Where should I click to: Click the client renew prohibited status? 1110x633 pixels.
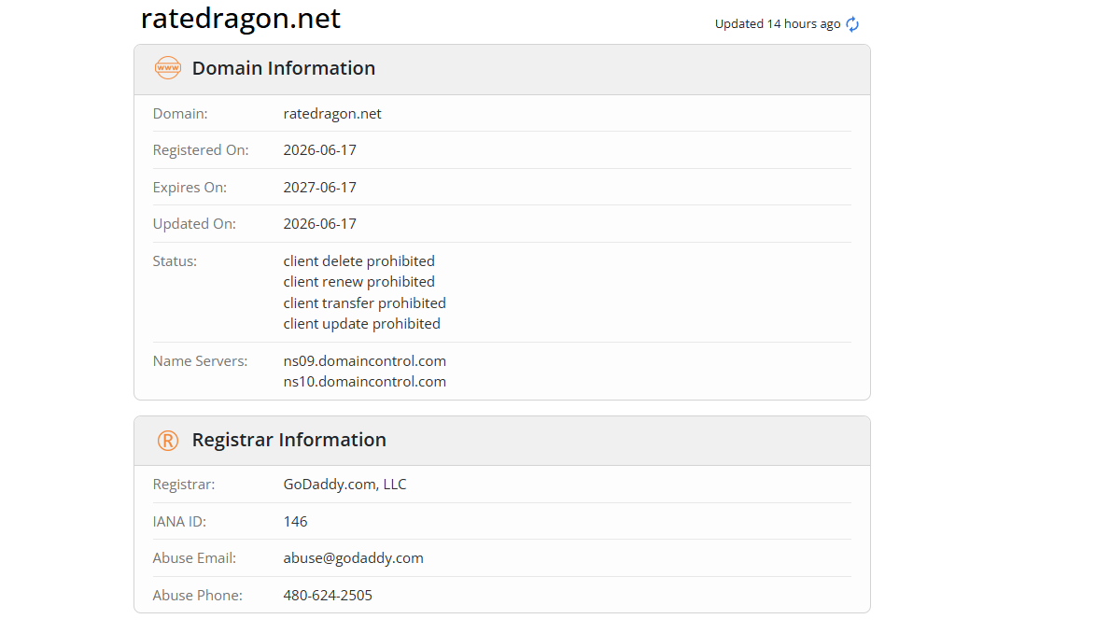(x=358, y=282)
